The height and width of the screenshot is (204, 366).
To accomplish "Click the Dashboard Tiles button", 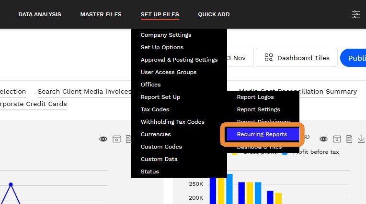I will click(297, 57).
